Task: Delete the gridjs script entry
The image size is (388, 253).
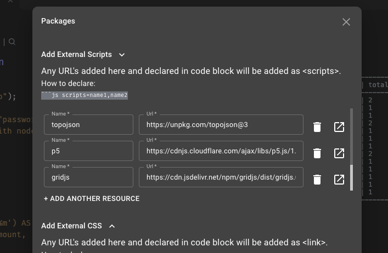Action: [317, 180]
